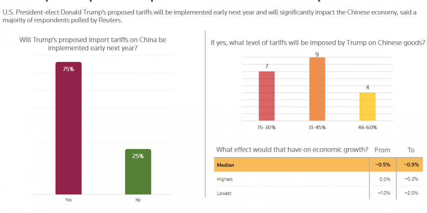Click the To column header
The width and height of the screenshot is (427, 213).
tap(411, 150)
